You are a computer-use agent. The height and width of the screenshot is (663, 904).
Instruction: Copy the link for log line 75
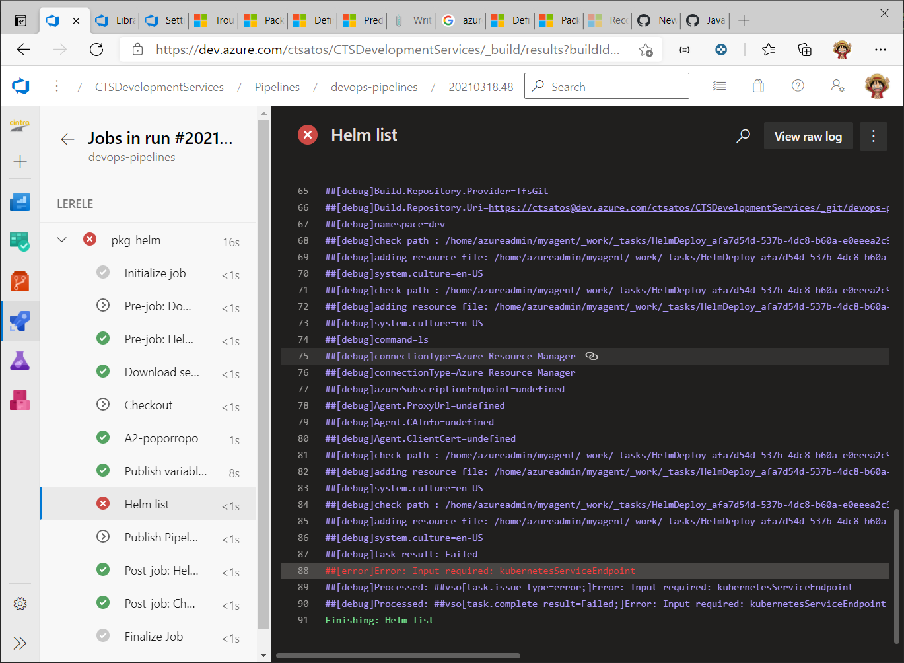[591, 356]
